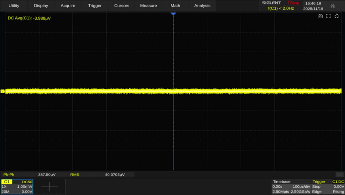Click the red FStop acquisition status
345x195 pixels.
293,3
